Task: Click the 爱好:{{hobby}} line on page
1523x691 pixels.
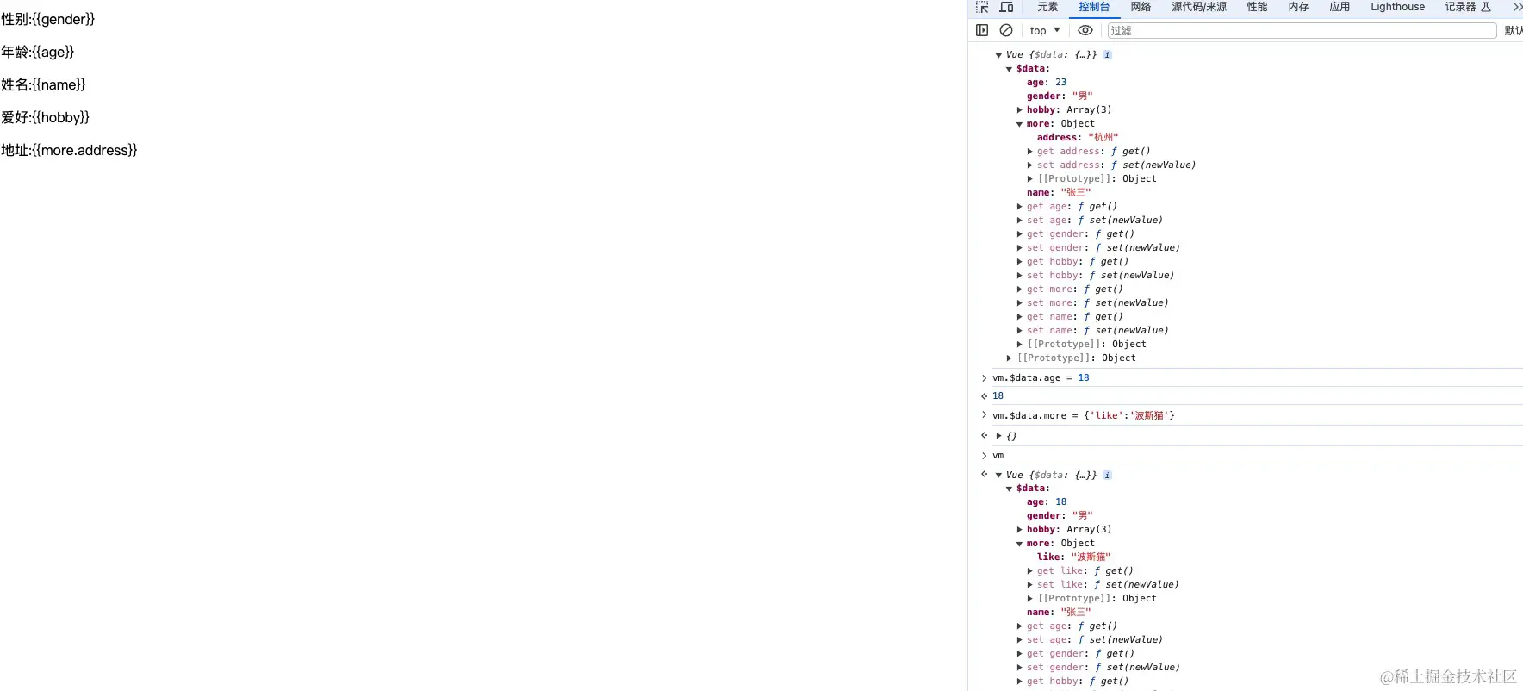Action: pyautogui.click(x=46, y=117)
